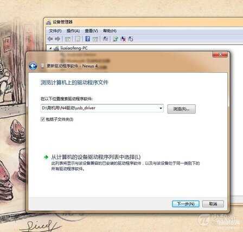The height and width of the screenshot is (232, 243).
Task: Collapse the liuxiaofeng-PC tree node
Action: pyautogui.click(x=50, y=48)
